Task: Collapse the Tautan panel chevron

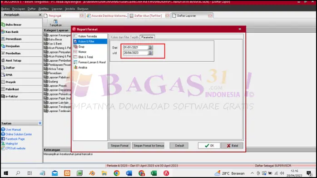Action: click(x=40, y=123)
